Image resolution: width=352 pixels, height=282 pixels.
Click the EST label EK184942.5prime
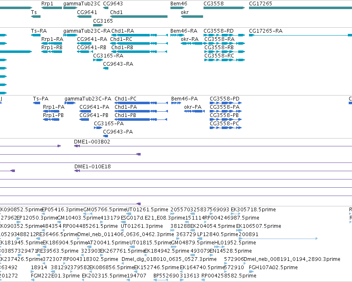[167, 251]
